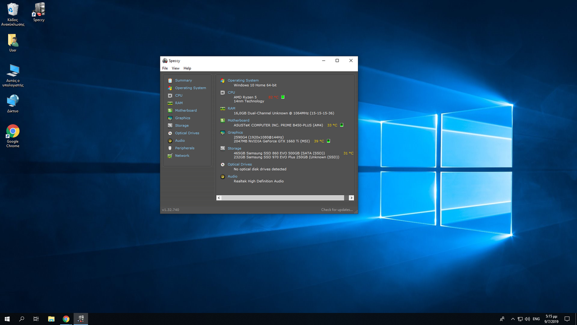Open Audio from the sidebar
This screenshot has width=577, height=325.
pos(180,141)
